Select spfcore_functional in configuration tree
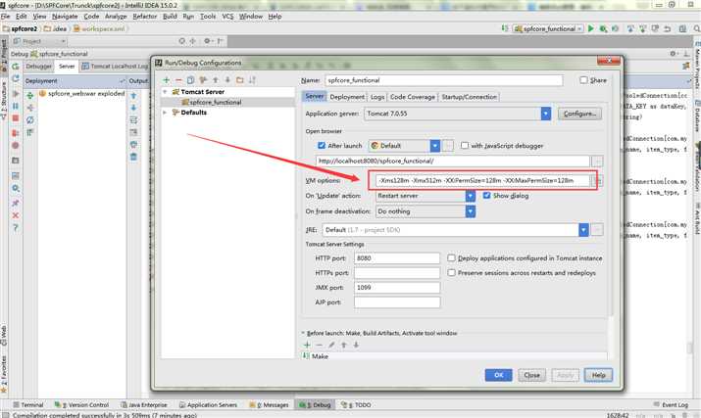Image resolution: width=701 pixels, height=418 pixels. [215, 102]
